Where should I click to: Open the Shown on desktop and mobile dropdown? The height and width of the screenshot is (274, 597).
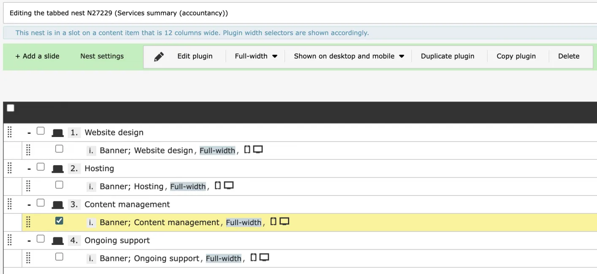pos(347,56)
